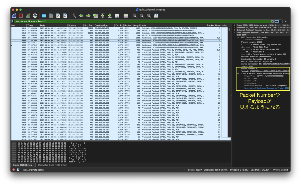Expand Internet Protocol Version 4 node
The image size is (301, 186).
pyautogui.click(x=234, y=30)
